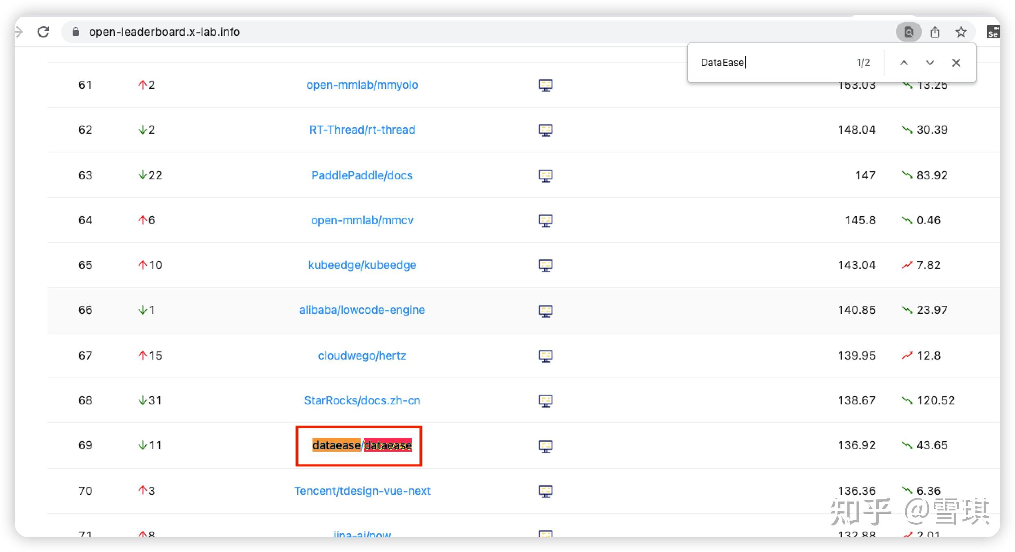Viewport: 1015px width, 552px height.
Task: Open the Se browser extension icon
Action: coord(993,32)
